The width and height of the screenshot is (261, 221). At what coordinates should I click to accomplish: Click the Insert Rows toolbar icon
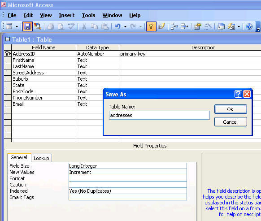(x=174, y=26)
